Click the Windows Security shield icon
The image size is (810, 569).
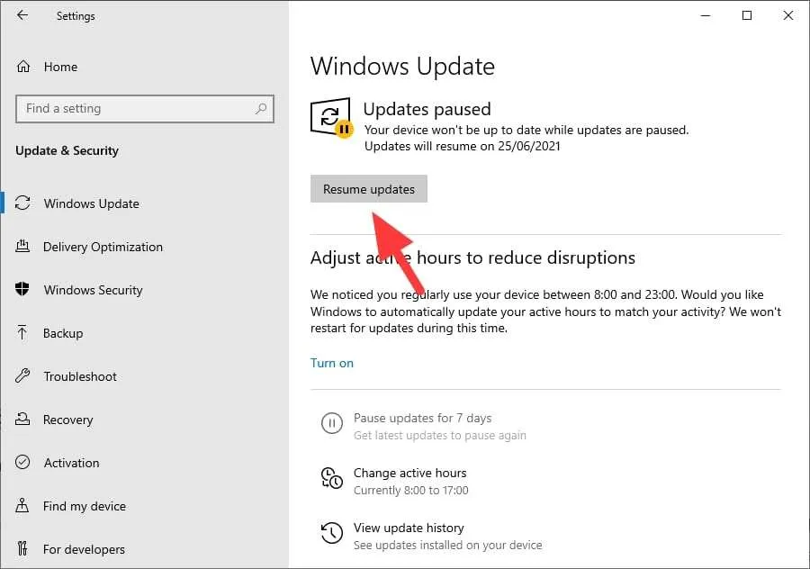pos(22,289)
